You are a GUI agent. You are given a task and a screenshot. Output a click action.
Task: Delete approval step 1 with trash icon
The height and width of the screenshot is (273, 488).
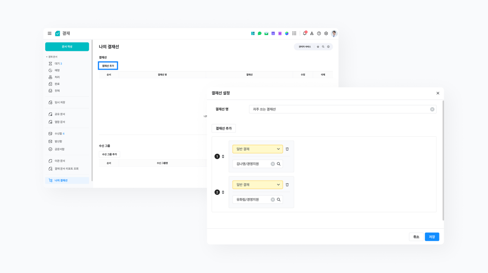(x=287, y=149)
